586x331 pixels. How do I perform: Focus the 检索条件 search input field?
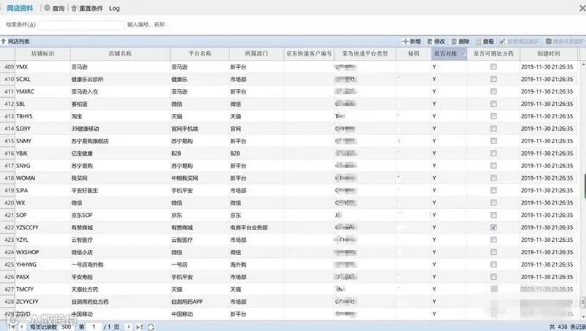(x=81, y=25)
